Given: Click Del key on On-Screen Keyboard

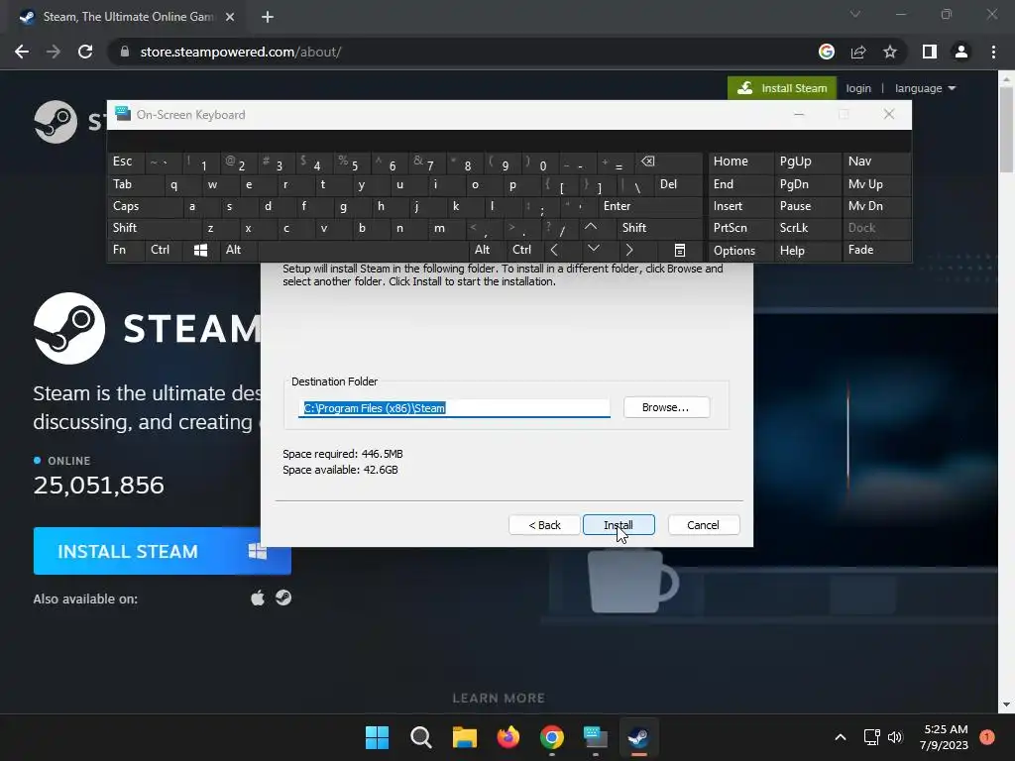Looking at the screenshot, I should tap(678, 184).
